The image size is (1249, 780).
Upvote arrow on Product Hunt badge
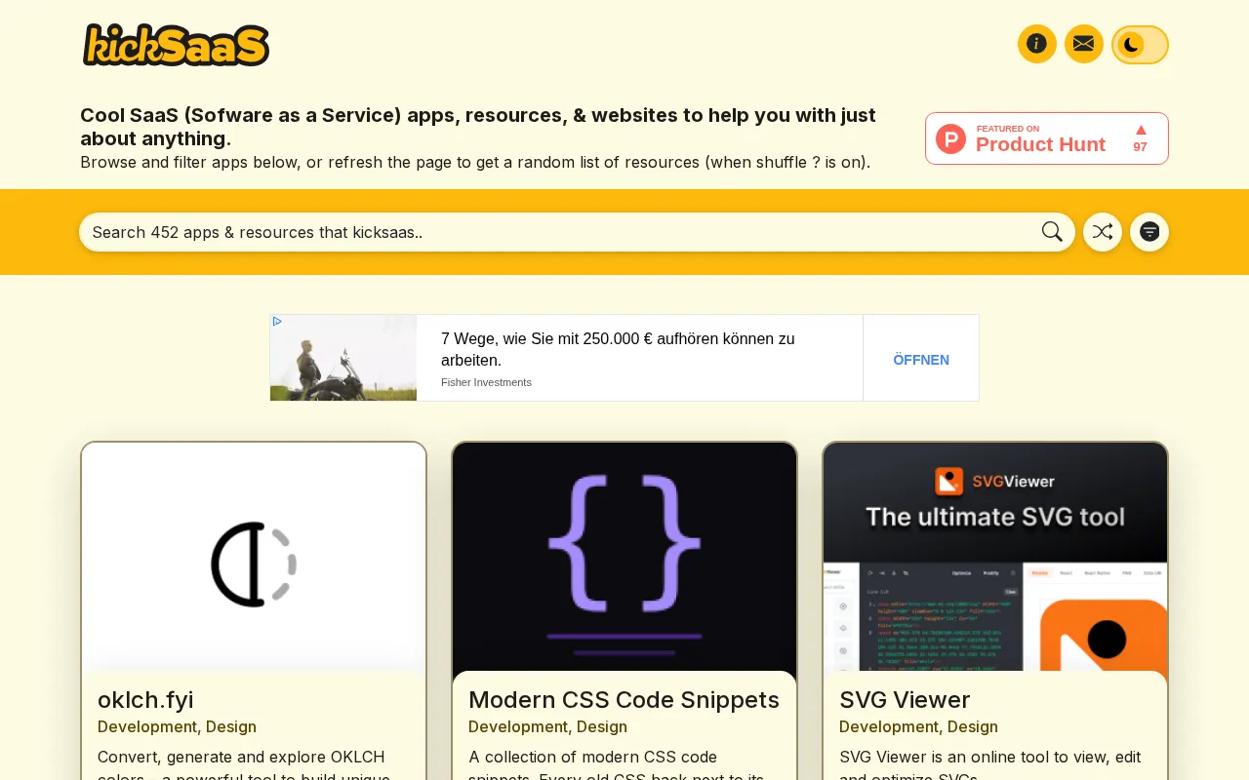point(1141,130)
